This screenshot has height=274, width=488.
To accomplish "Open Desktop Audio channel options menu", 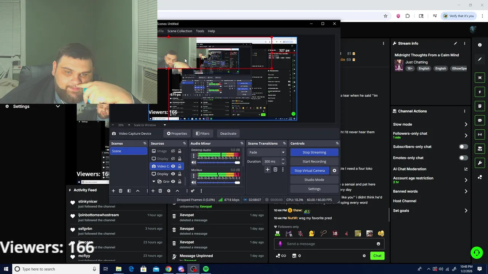I will [x=194, y=156].
